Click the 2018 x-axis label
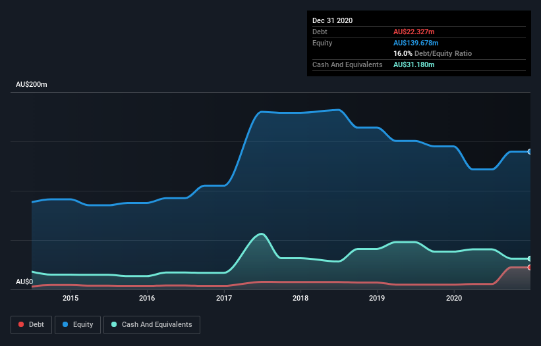 click(300, 298)
